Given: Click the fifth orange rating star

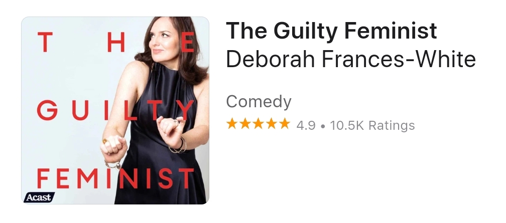Looking at the screenshot, I should coord(285,124).
